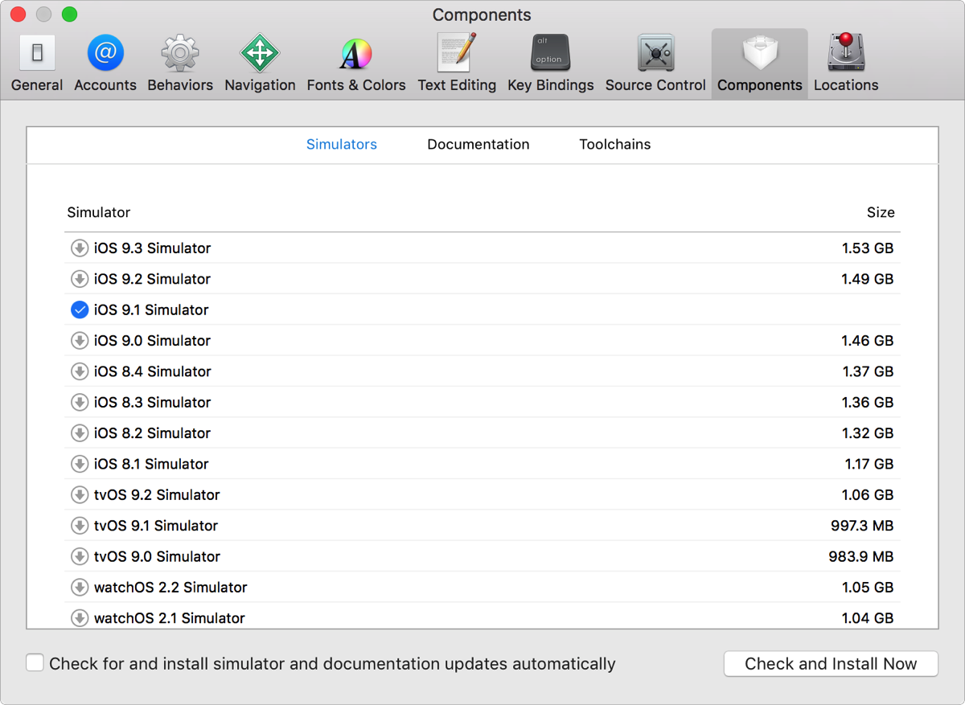Image resolution: width=965 pixels, height=705 pixels.
Task: Download the tvOS 9.1 Simulator
Action: coord(80,526)
